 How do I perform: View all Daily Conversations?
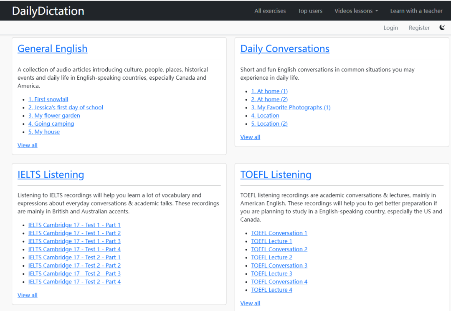click(250, 137)
